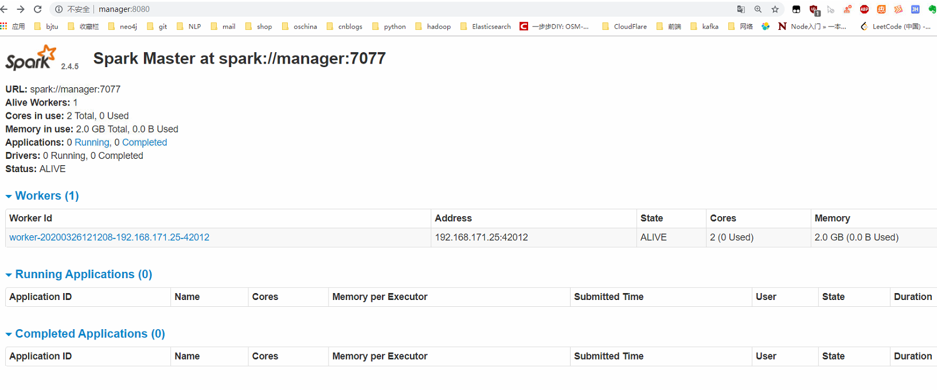Screen dimensions: 937x390
Task: Follow the Completed applications link
Action: [x=145, y=142]
